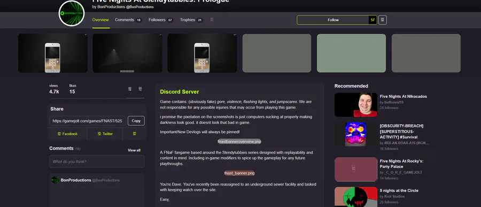Open the more options icon after Trophies tab
Image resolution: width=481 pixels, height=207 pixels.
(x=212, y=20)
